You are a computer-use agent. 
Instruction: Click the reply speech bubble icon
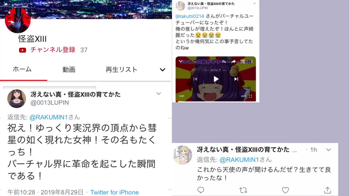(x=201, y=190)
